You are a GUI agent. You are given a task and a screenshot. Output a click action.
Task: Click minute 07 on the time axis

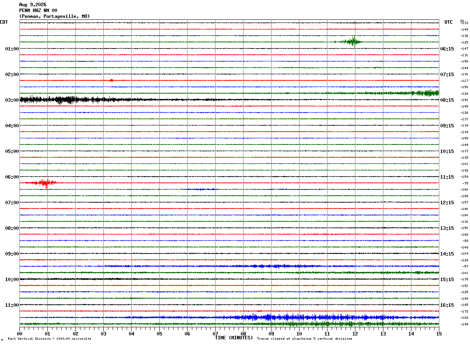(x=215, y=334)
